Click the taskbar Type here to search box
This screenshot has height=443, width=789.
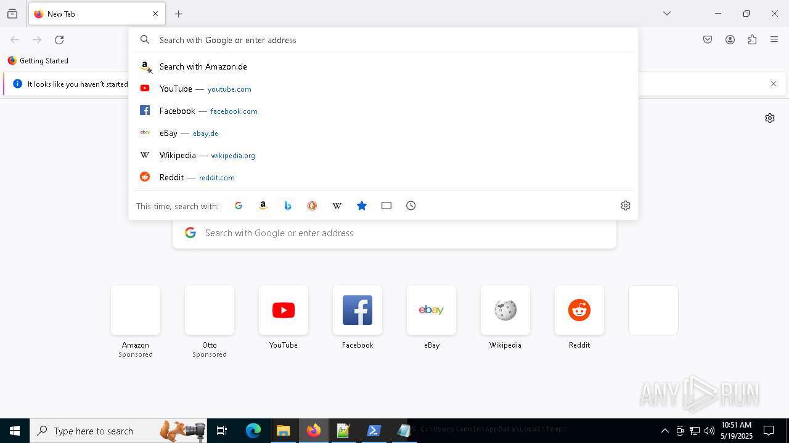[118, 431]
